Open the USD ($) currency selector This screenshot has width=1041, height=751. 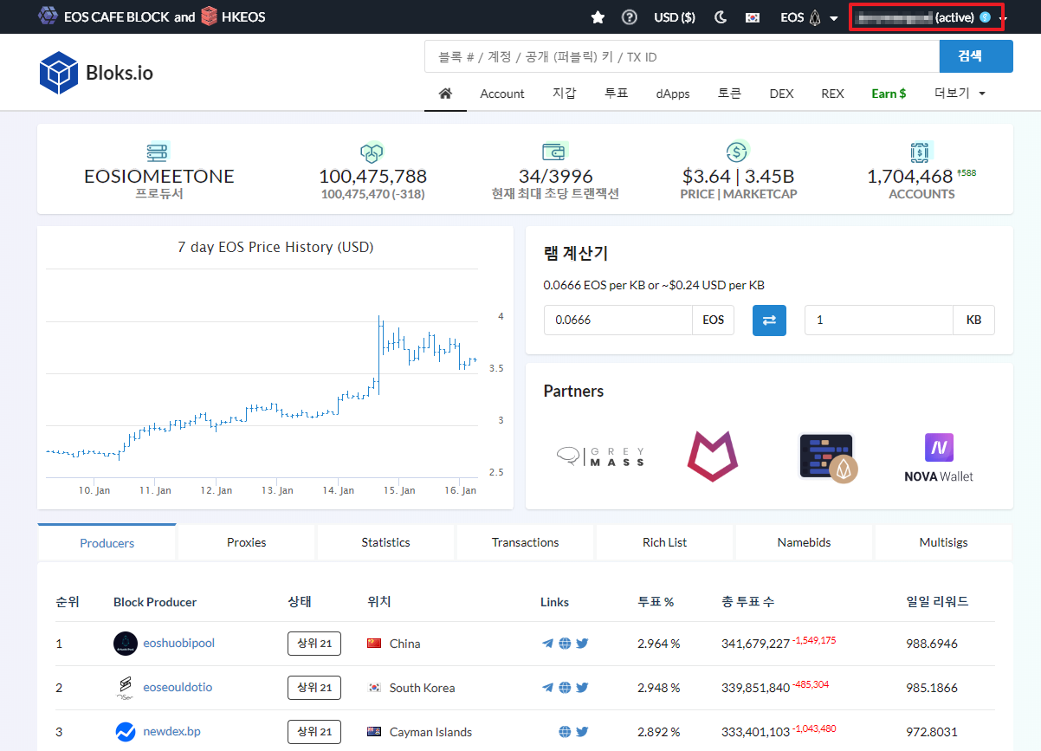[x=675, y=17]
